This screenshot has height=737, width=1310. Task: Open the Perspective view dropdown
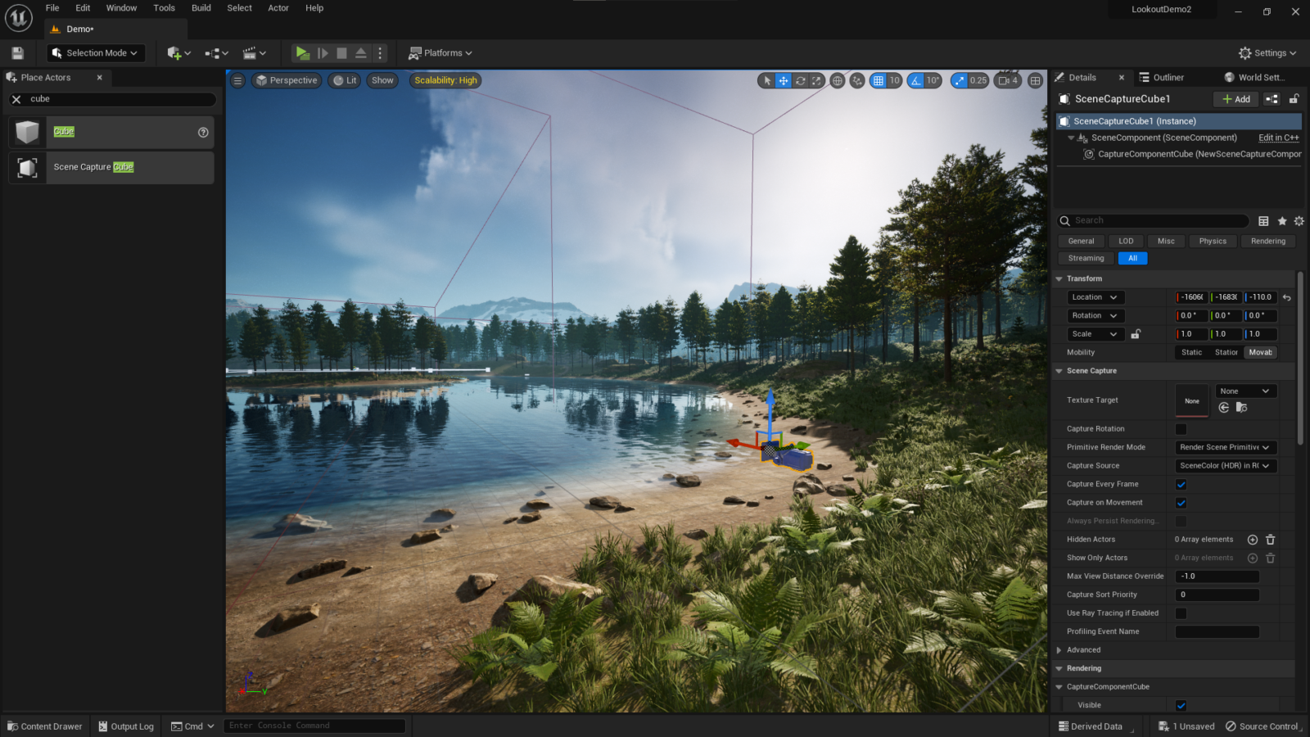tap(286, 80)
